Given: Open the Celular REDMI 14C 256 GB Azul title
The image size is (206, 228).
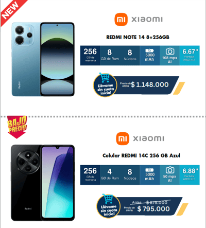Looking at the screenshot, I should [x=141, y=155].
